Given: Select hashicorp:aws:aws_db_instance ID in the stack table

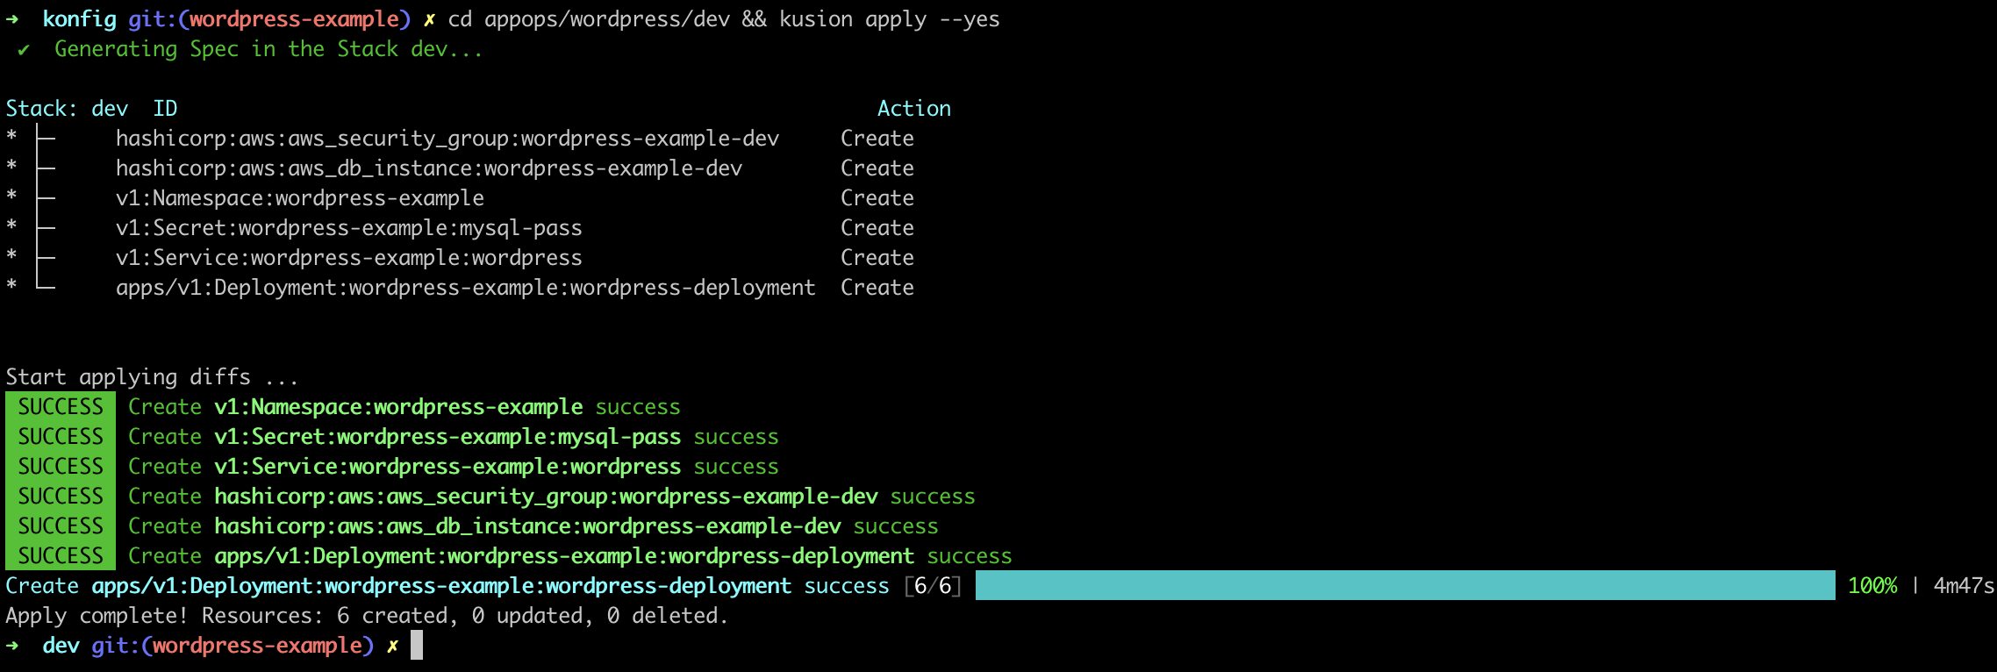Looking at the screenshot, I should [x=428, y=168].
